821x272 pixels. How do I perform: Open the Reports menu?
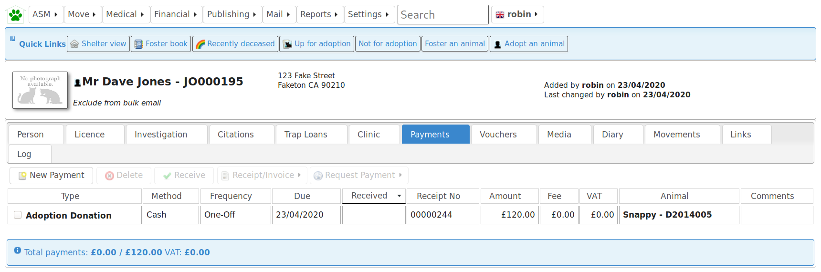click(319, 15)
